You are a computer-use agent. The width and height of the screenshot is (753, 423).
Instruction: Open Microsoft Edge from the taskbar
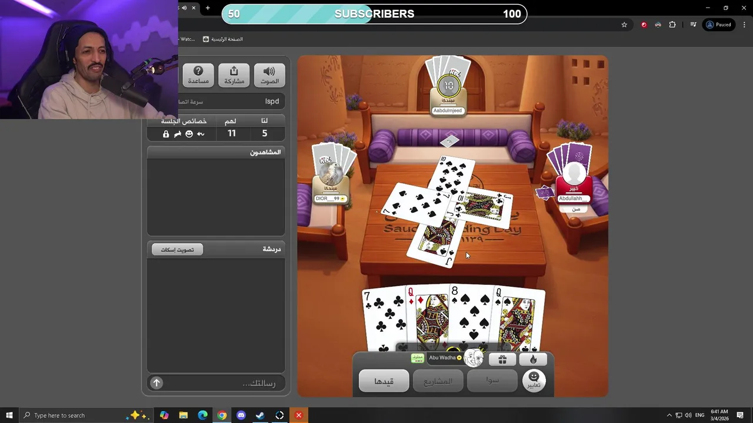[x=203, y=415]
